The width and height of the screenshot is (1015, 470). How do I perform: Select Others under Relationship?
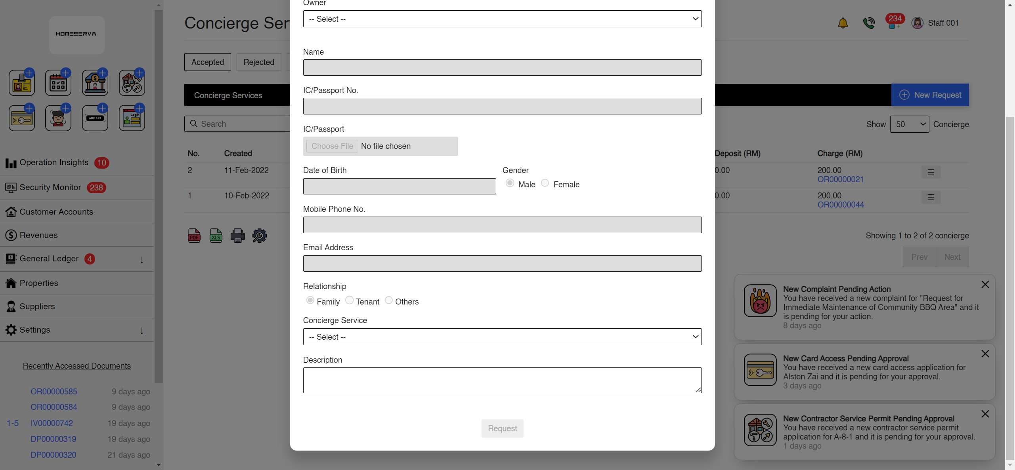[x=388, y=300]
